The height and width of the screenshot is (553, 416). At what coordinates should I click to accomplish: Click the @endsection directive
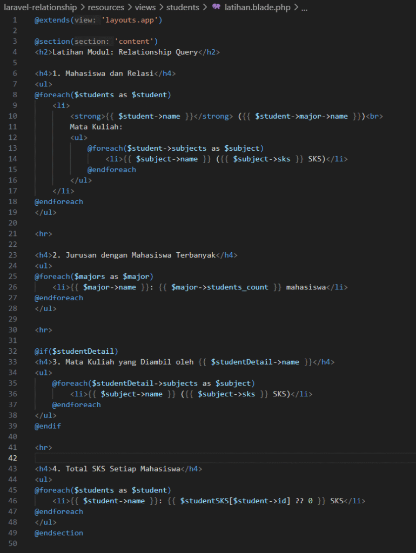(x=59, y=532)
